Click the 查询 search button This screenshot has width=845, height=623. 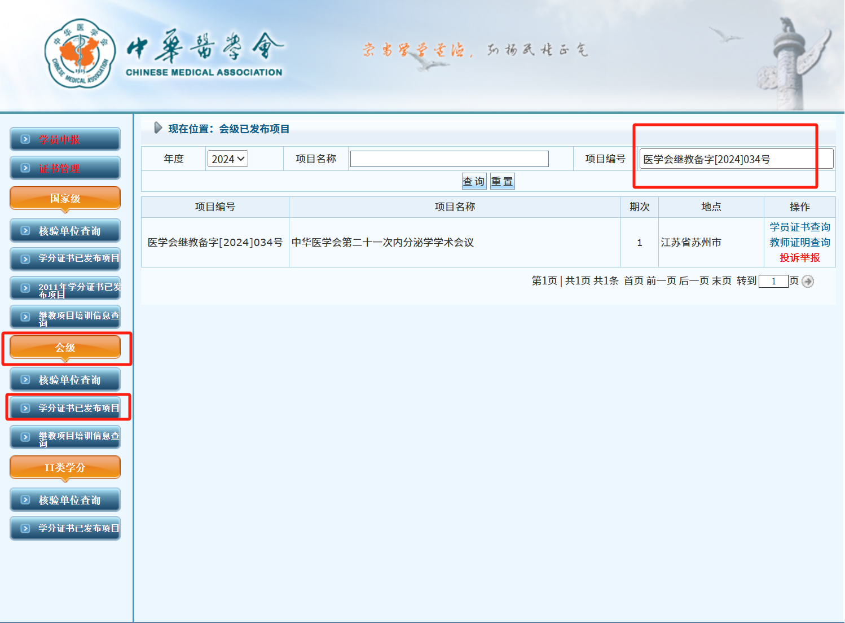[474, 181]
